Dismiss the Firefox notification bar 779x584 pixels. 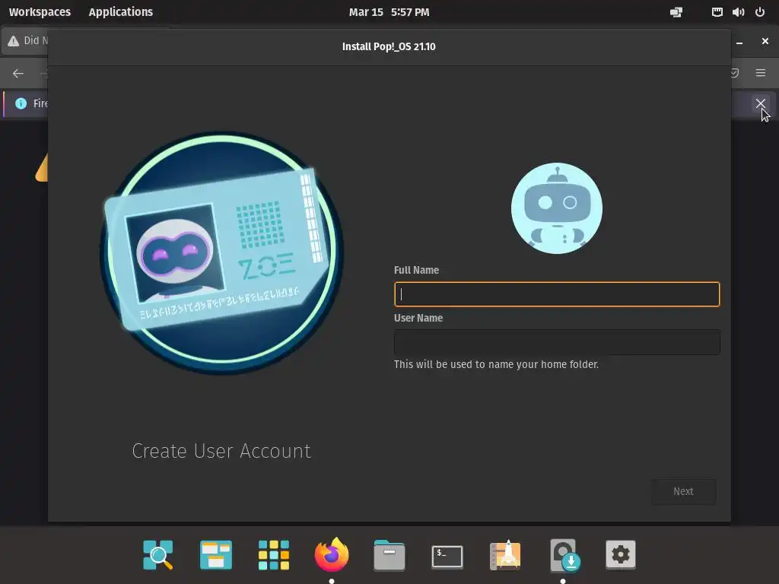760,103
